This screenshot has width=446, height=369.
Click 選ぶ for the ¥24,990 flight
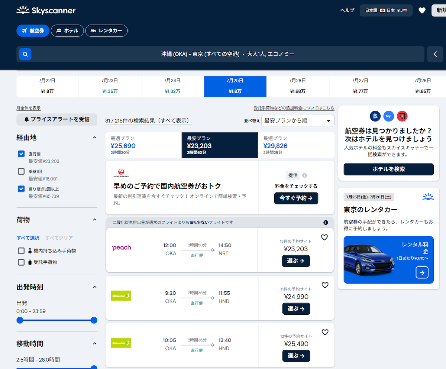[296, 308]
